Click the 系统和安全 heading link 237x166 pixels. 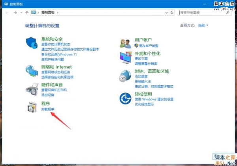[52, 39]
